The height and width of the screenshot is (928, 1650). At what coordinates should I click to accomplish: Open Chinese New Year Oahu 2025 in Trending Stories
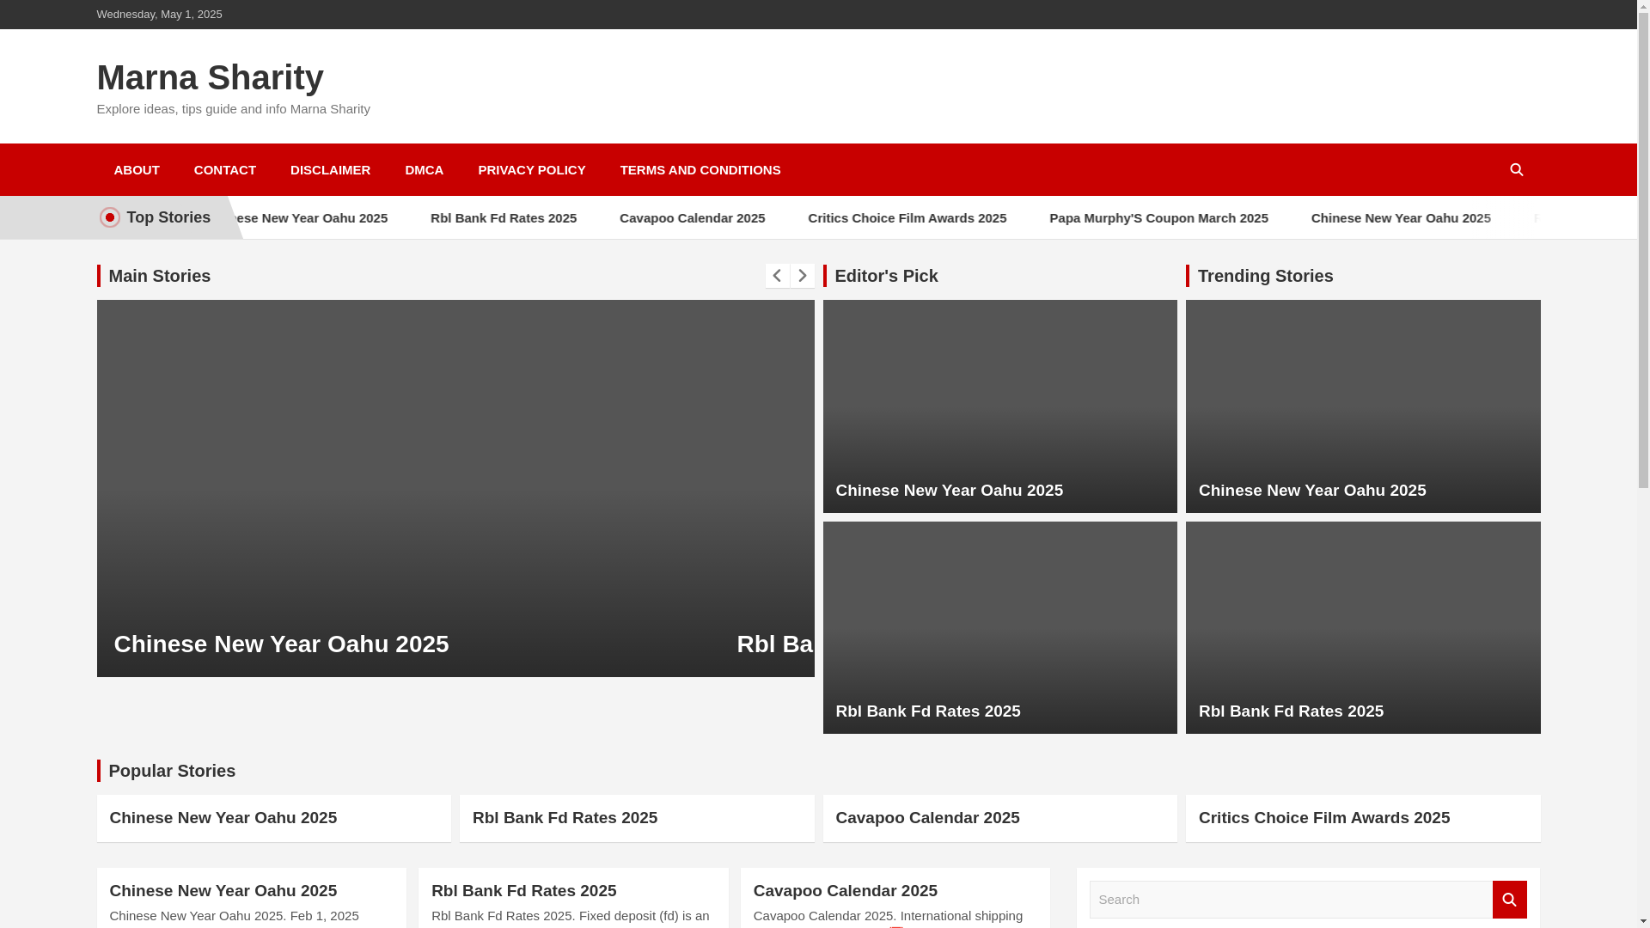pos(1311,491)
